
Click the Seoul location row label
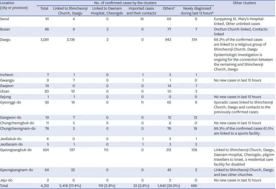[x=5, y=19]
